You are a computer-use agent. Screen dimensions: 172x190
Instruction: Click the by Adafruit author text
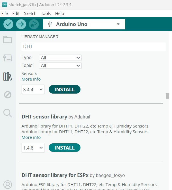(79, 117)
